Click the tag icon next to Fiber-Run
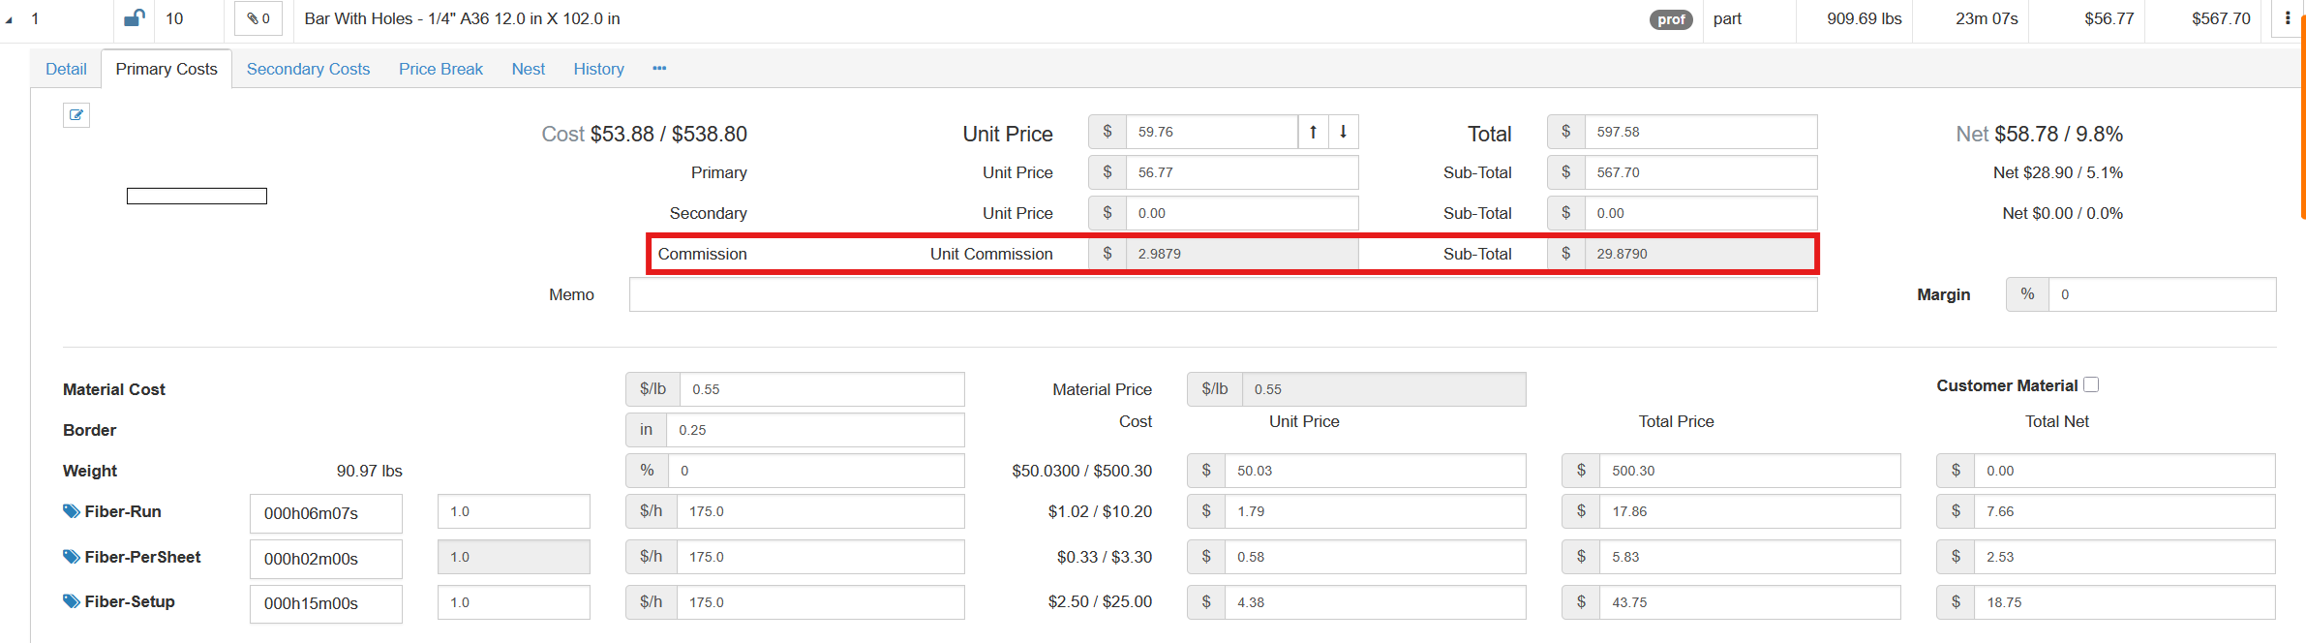2306x643 pixels. point(72,511)
